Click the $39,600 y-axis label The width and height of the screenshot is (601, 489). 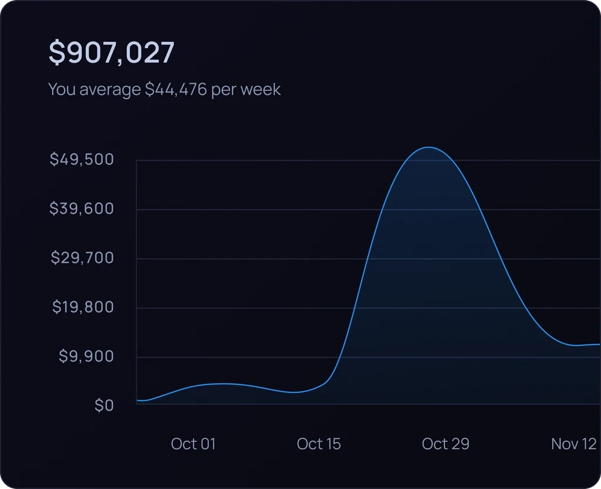pos(82,209)
